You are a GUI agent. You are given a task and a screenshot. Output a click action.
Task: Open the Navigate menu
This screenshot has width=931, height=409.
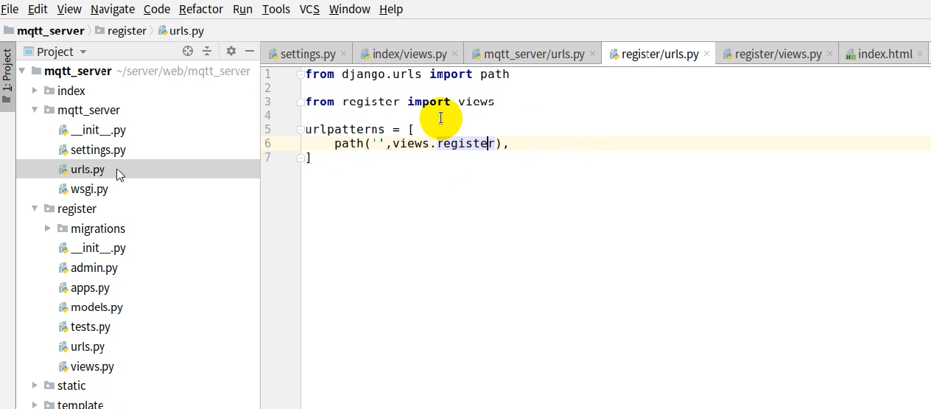pos(113,9)
